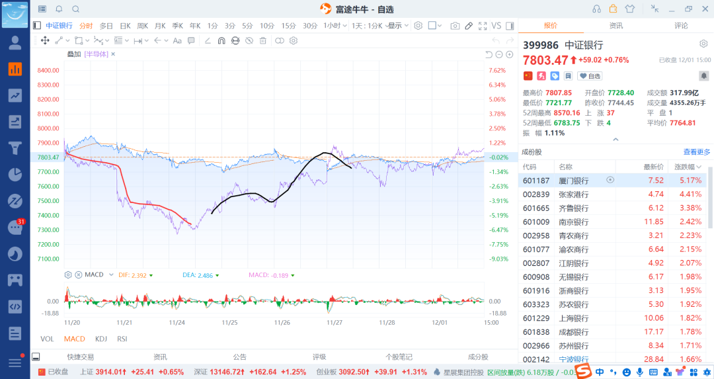Click the hide drawings eye-slash icon
Screen dimensions: 714x379
point(249,40)
